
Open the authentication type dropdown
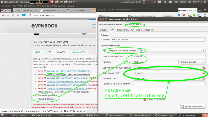click(x=157, y=50)
